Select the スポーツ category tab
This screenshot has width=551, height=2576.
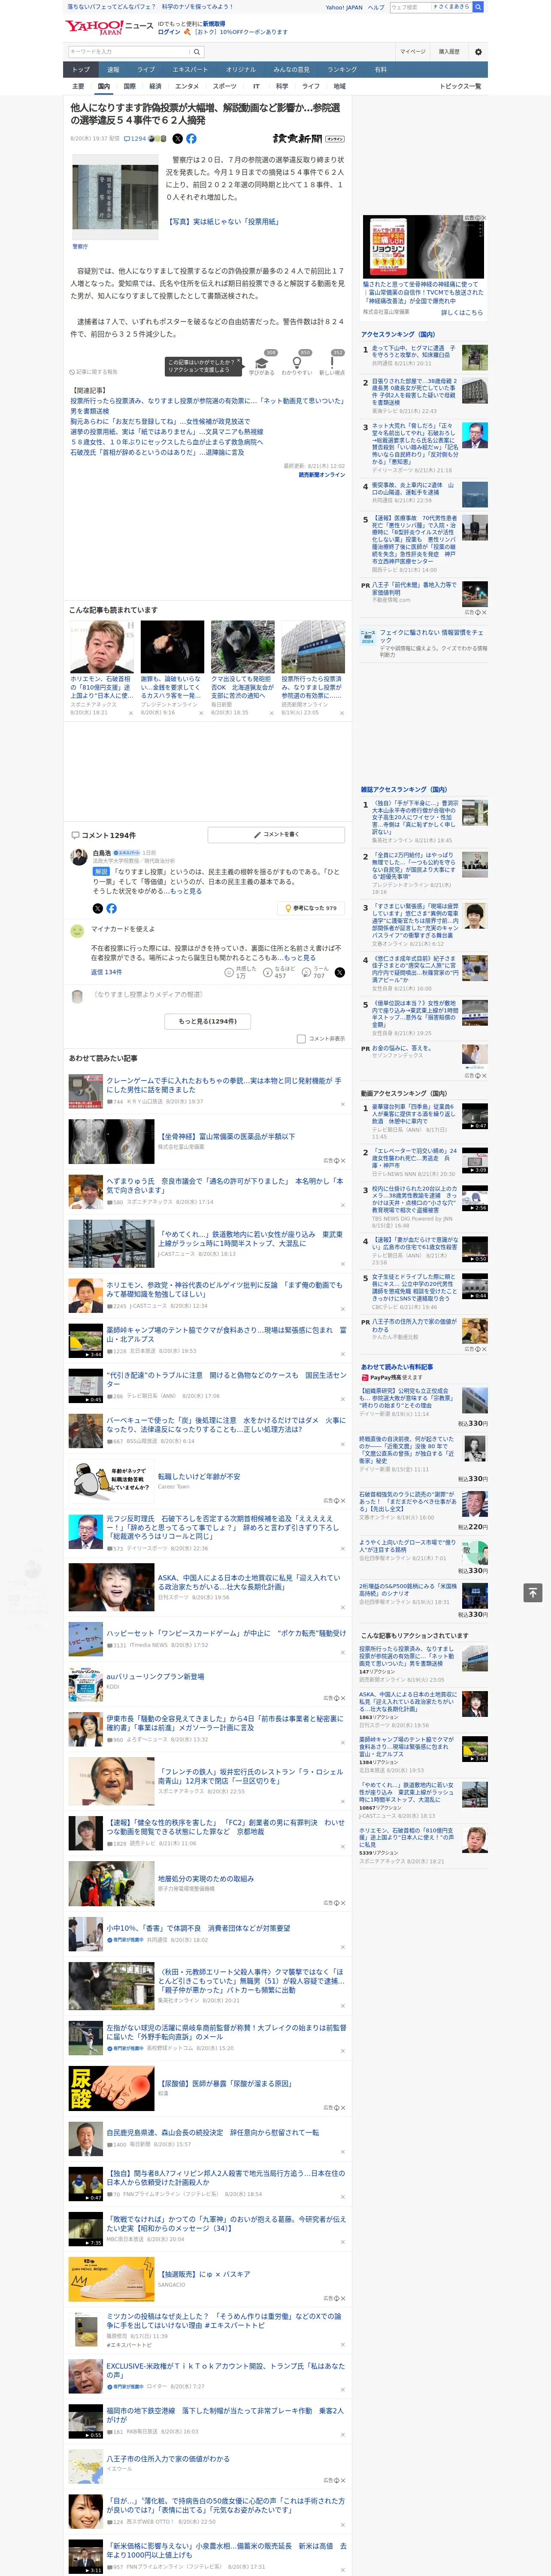225,86
